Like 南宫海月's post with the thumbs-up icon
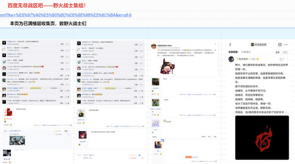The image size is (295, 164). tap(281, 59)
